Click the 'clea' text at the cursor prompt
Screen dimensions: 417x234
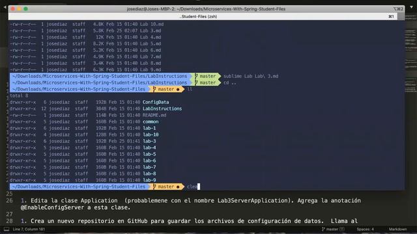[192, 187]
